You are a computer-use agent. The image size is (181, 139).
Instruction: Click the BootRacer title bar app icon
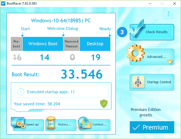coord(4,4)
